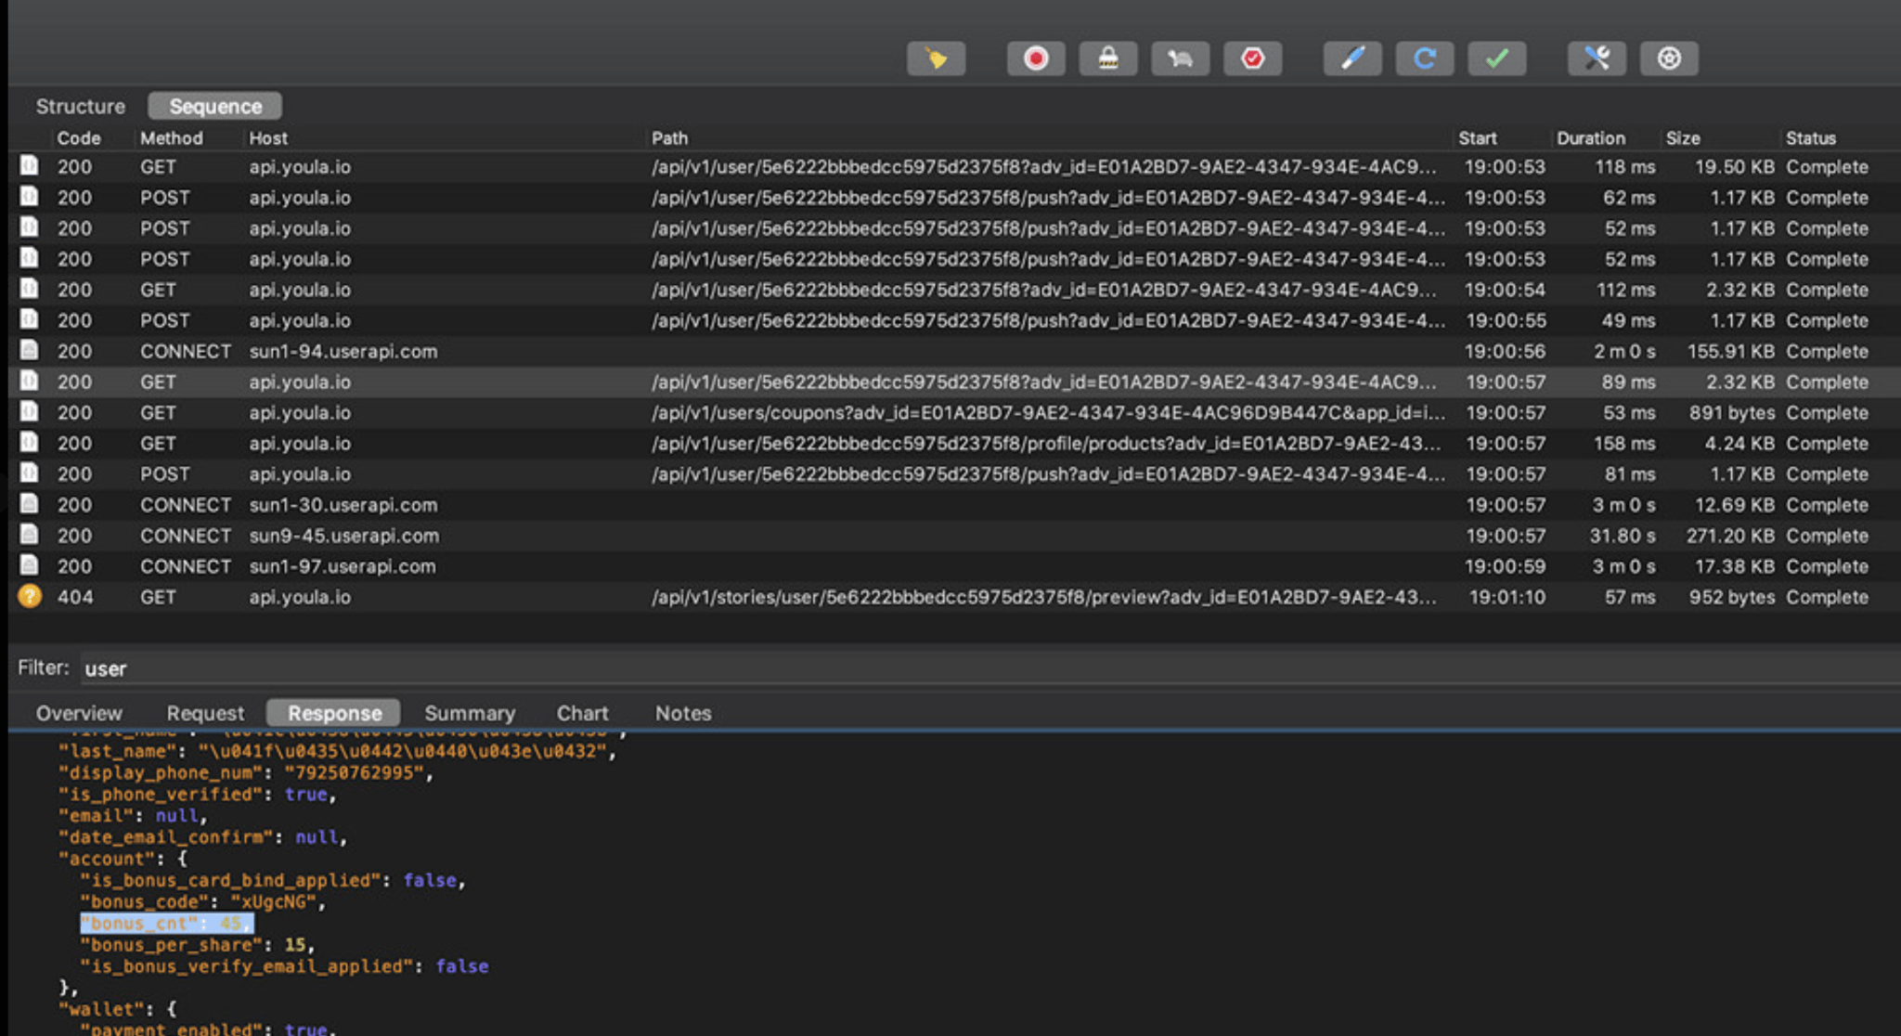Sort by the Duration column header

(1590, 138)
